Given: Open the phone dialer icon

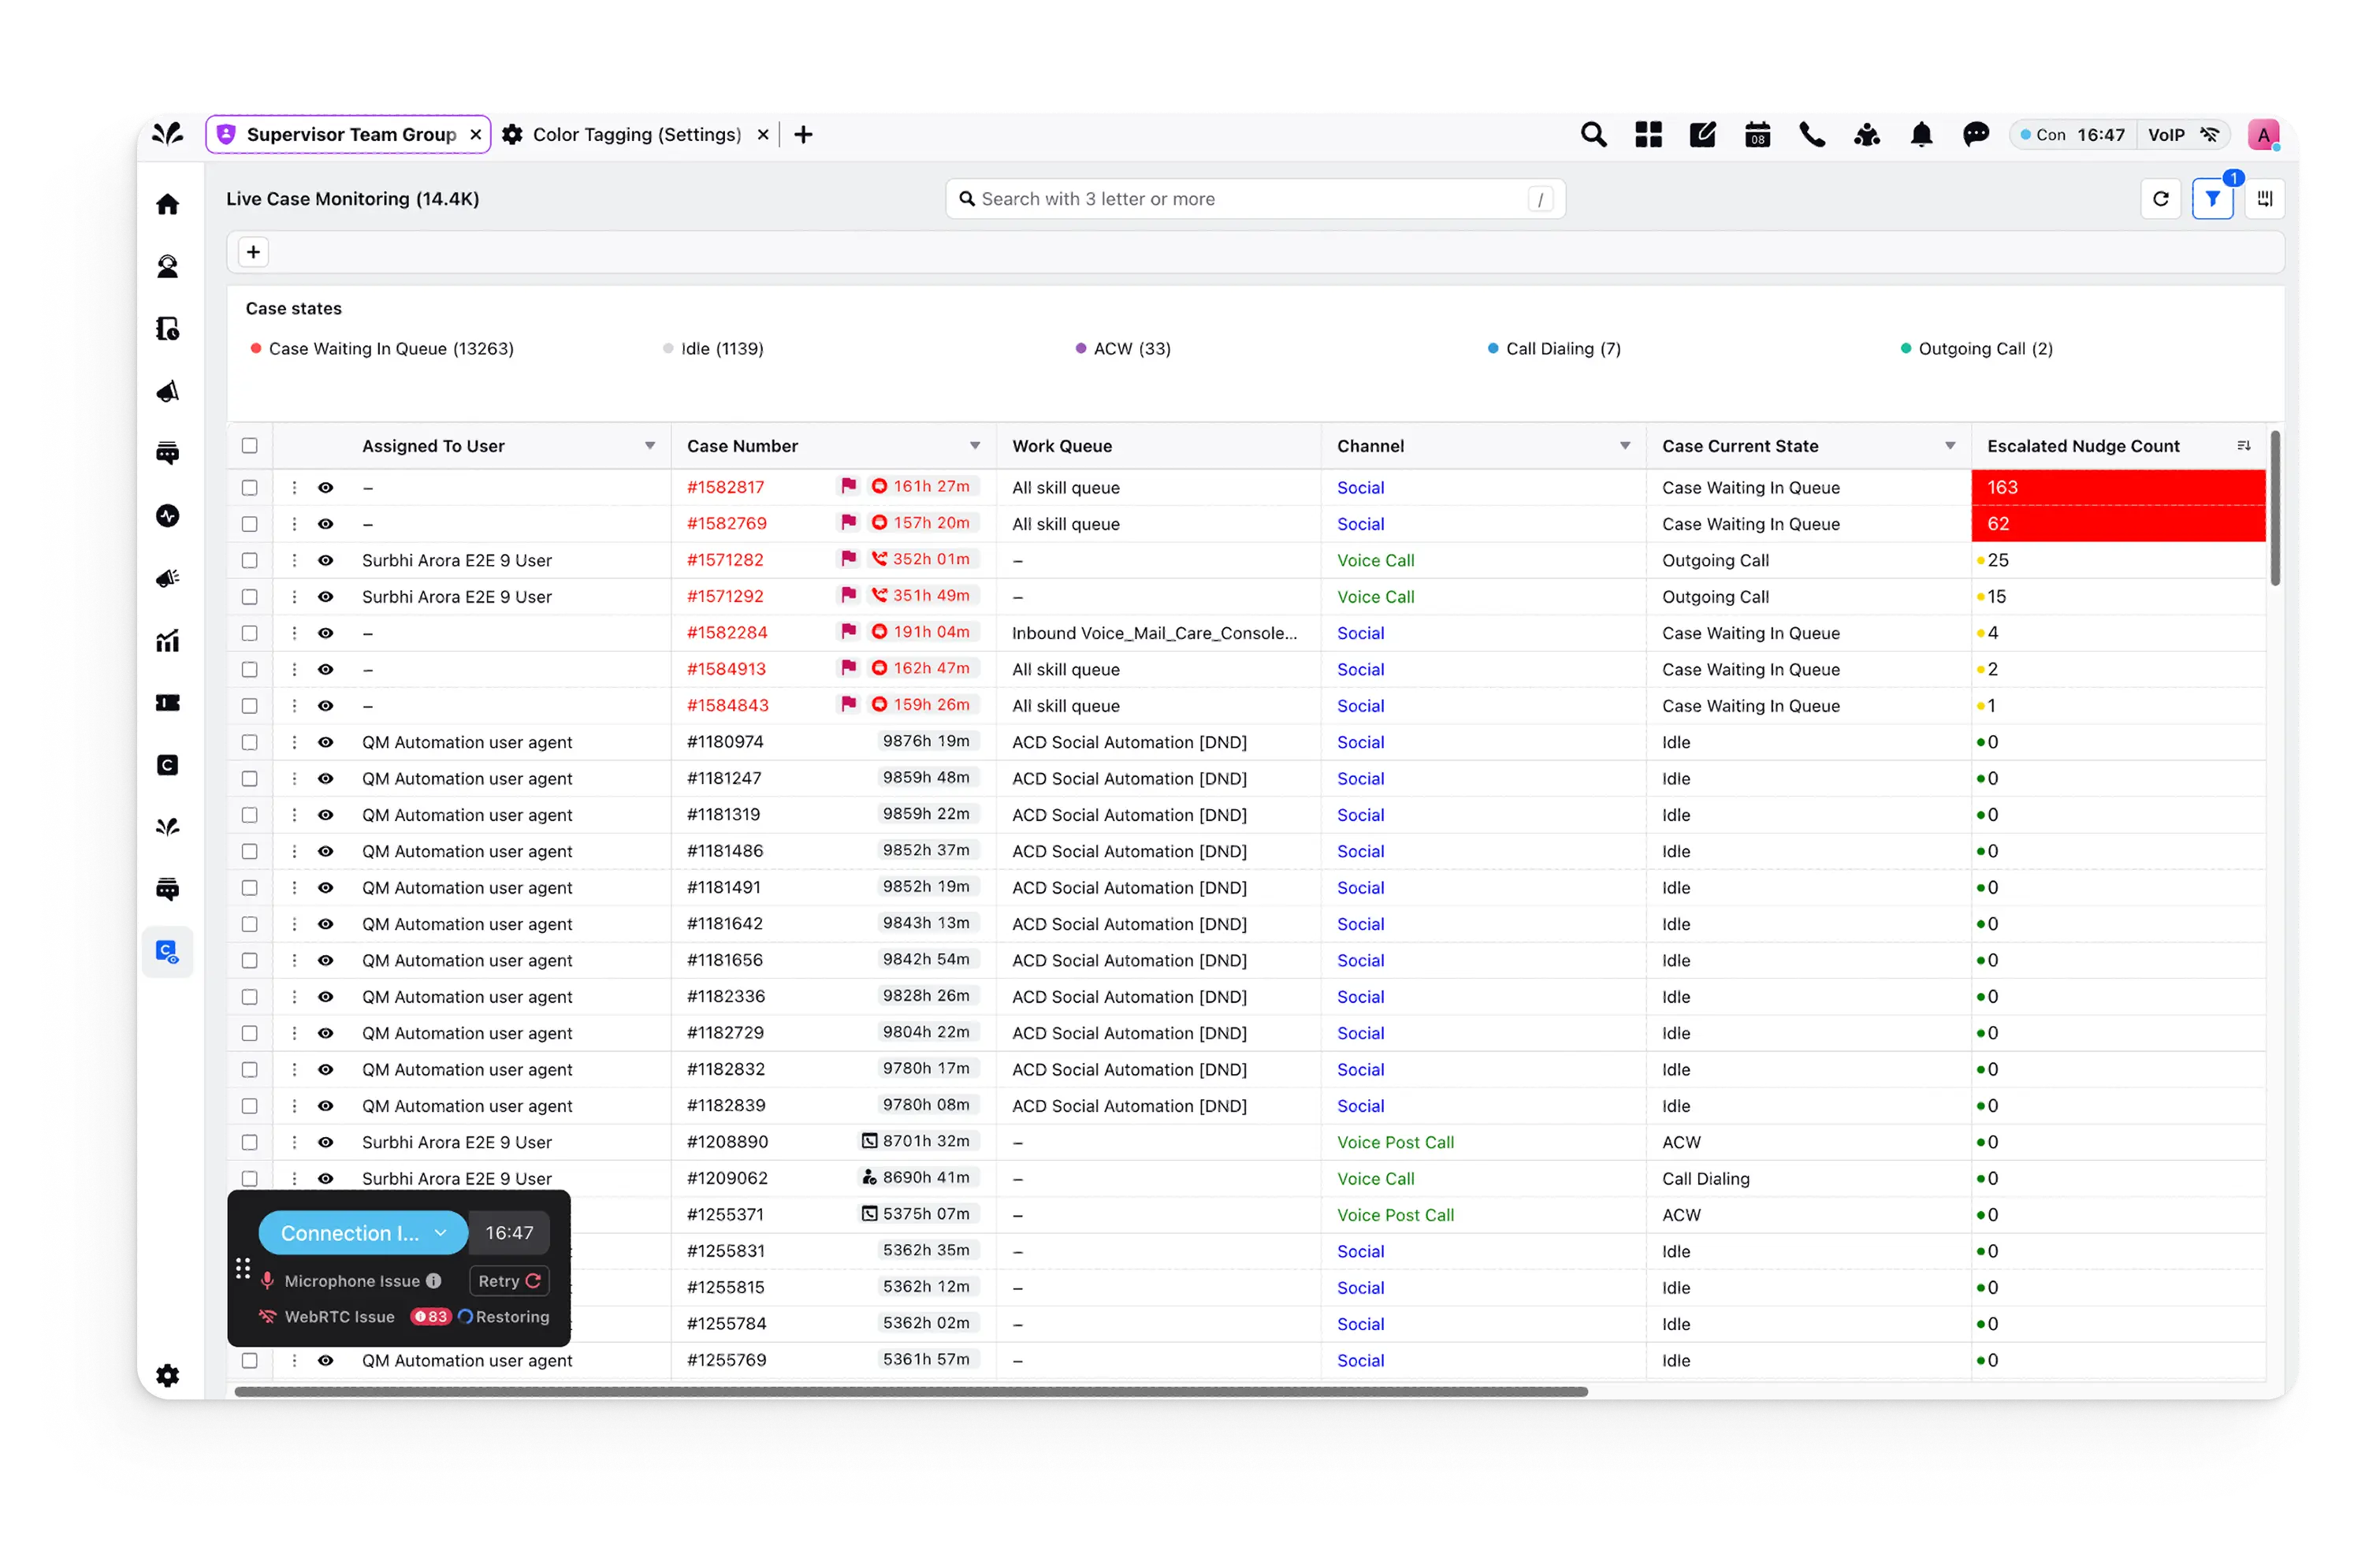Looking at the screenshot, I should click(1812, 135).
